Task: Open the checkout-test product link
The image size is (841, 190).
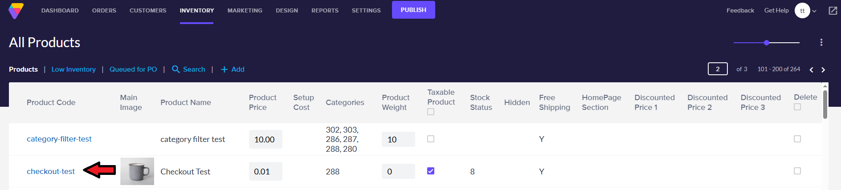Action: (51, 171)
